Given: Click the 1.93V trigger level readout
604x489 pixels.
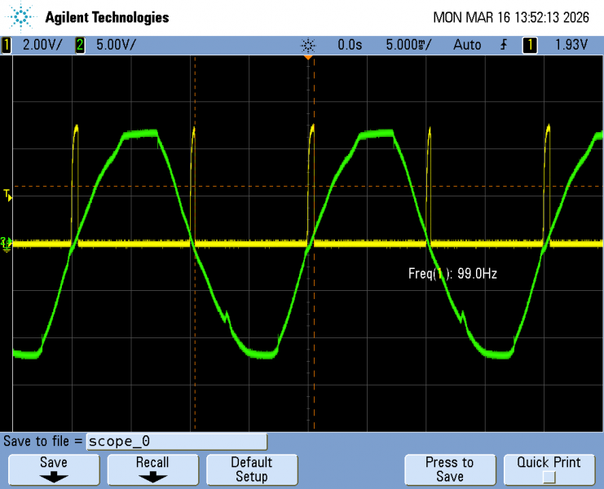Looking at the screenshot, I should tap(571, 46).
